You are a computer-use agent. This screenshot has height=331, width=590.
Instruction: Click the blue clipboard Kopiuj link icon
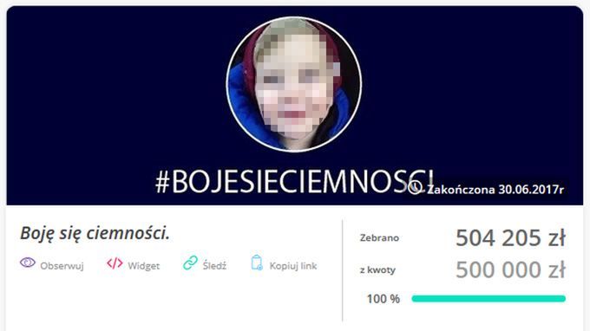[257, 263]
